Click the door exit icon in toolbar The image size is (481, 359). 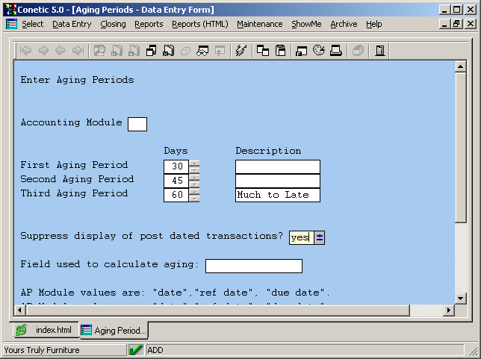[380, 51]
